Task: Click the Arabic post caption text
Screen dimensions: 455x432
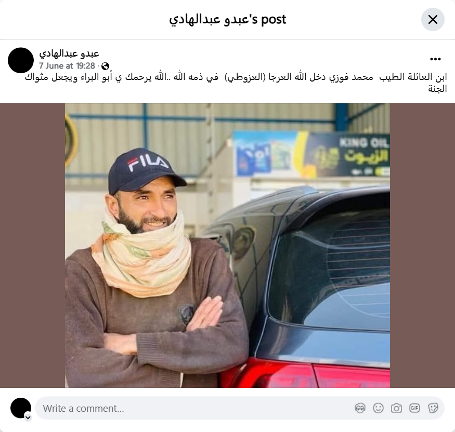Action: pyautogui.click(x=236, y=83)
